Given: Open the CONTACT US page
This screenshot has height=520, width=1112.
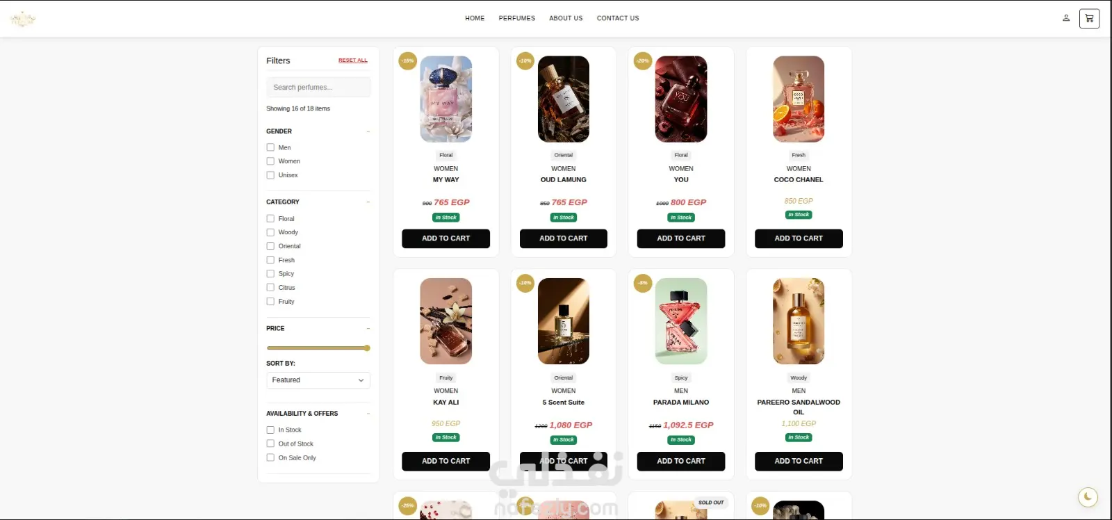Looking at the screenshot, I should tap(618, 18).
